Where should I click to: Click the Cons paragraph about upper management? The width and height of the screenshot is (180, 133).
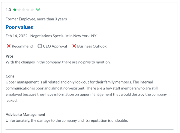pyautogui.click(x=87, y=91)
